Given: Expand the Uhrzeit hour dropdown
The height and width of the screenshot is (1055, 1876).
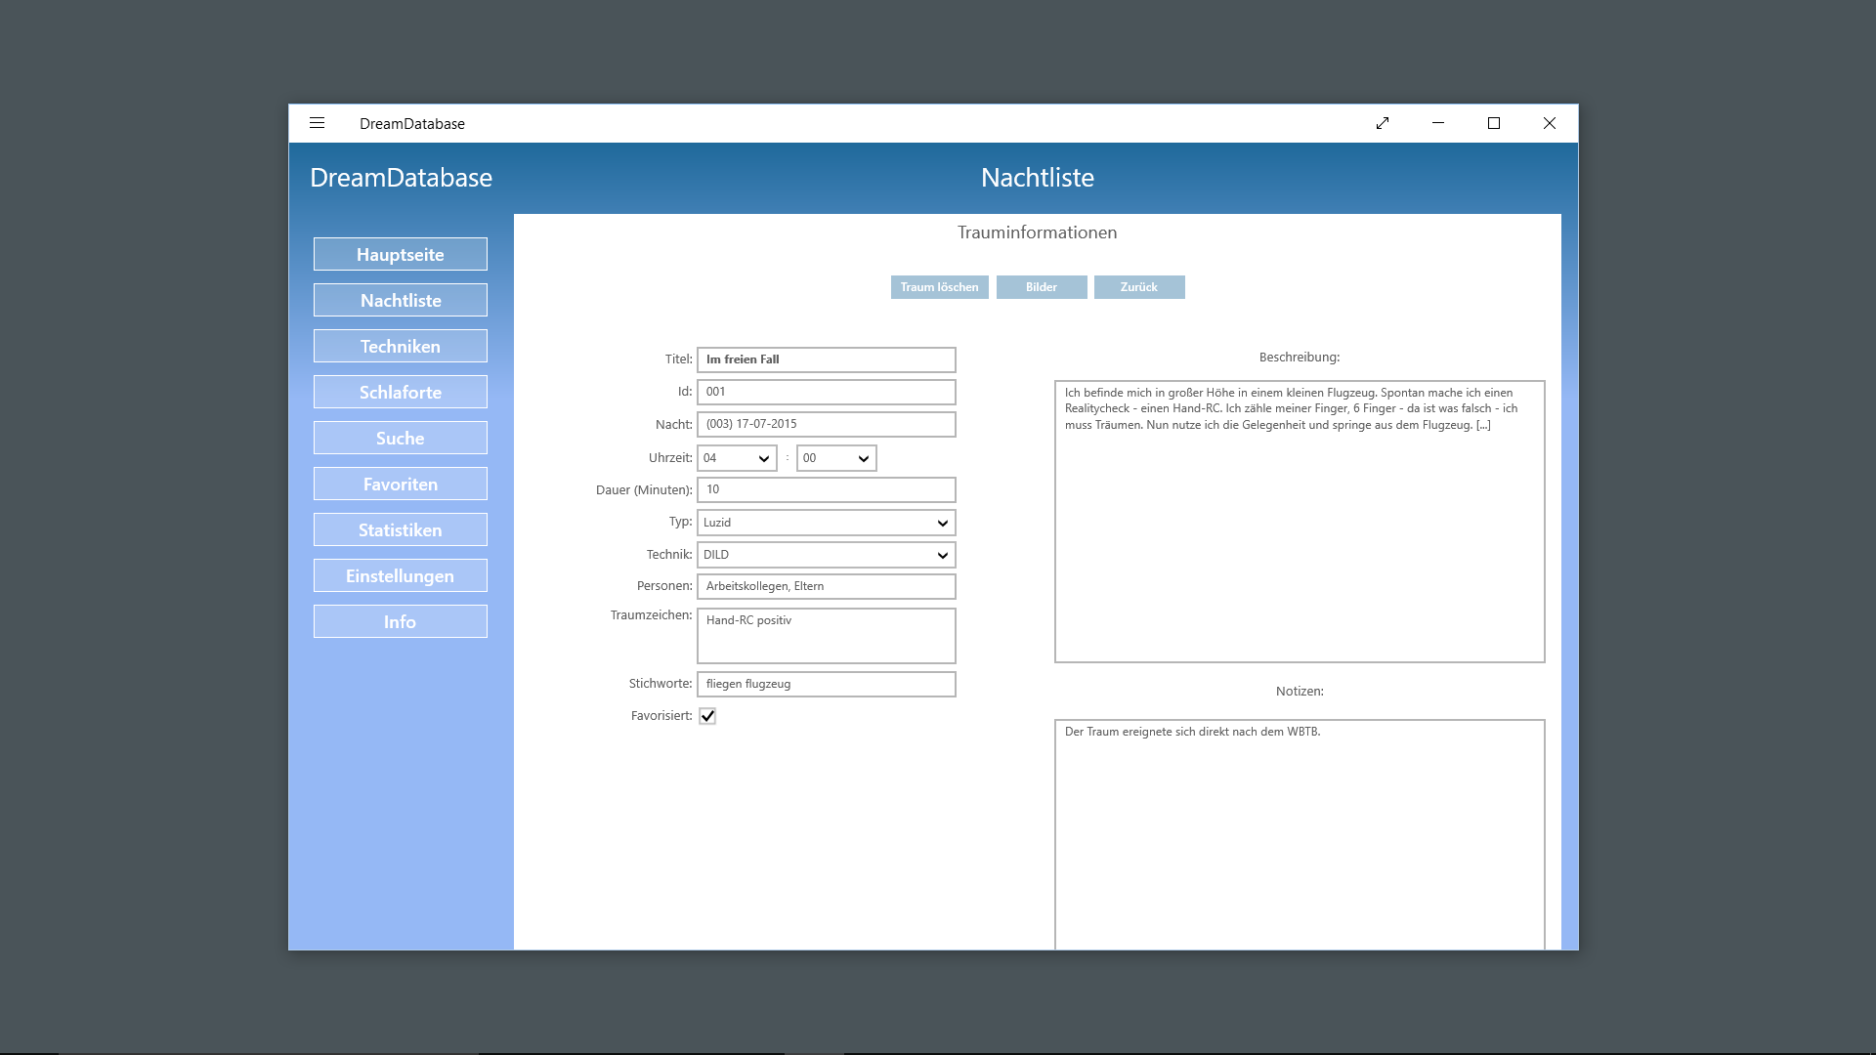Looking at the screenshot, I should pyautogui.click(x=737, y=458).
